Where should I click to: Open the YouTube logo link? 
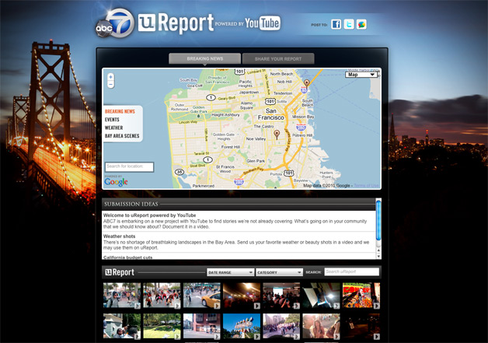tap(263, 23)
